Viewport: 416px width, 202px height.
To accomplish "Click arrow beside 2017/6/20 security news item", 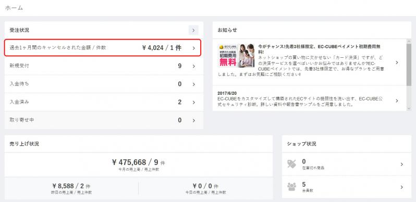I will tap(397, 100).
